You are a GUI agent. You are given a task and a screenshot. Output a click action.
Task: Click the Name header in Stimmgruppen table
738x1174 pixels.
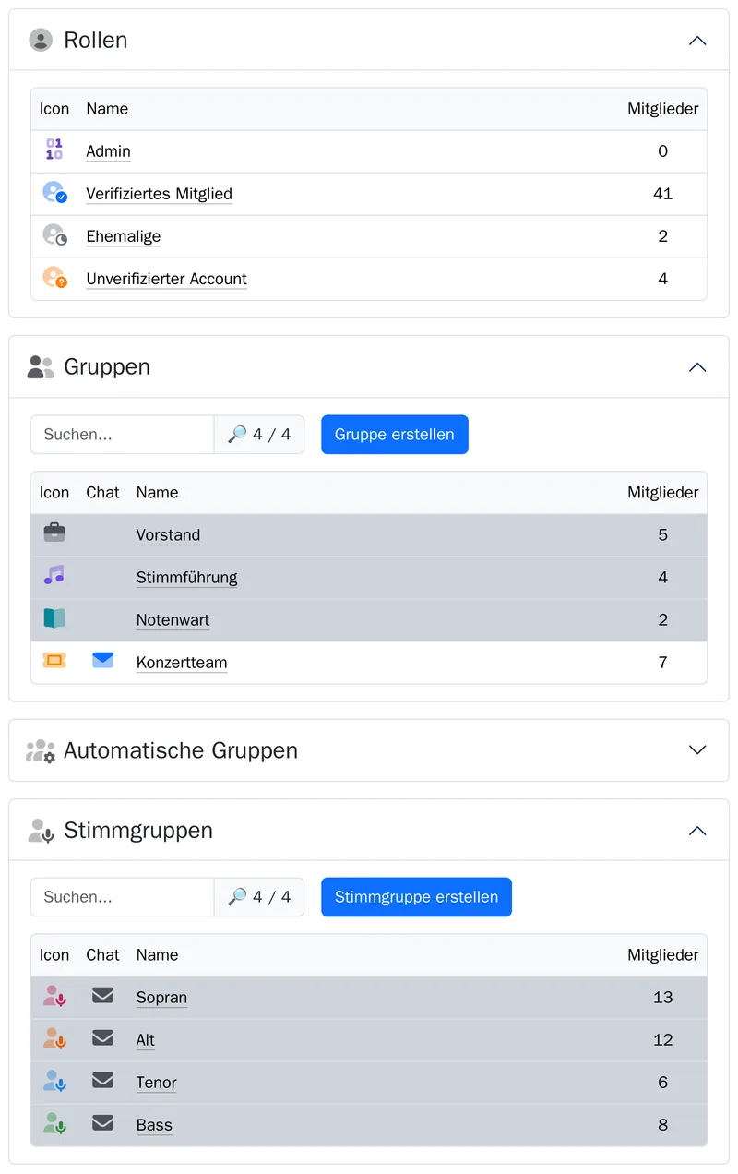[x=157, y=955]
